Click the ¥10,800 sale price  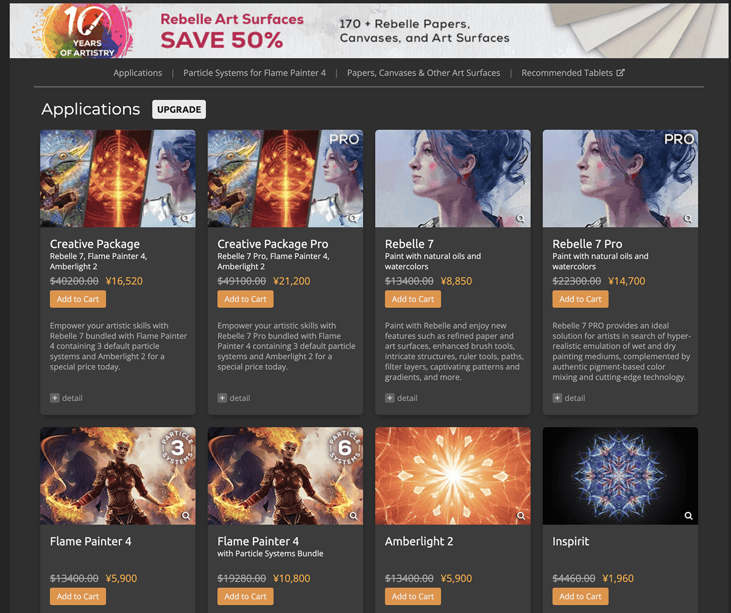pos(292,578)
